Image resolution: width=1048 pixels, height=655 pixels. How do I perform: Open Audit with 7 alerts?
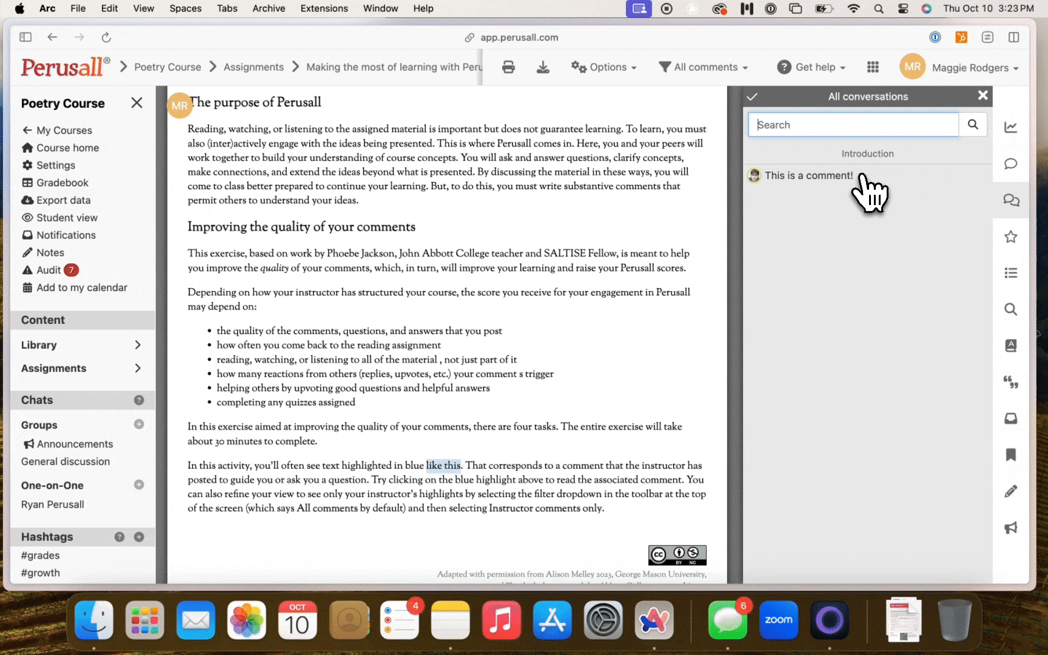[x=50, y=270]
